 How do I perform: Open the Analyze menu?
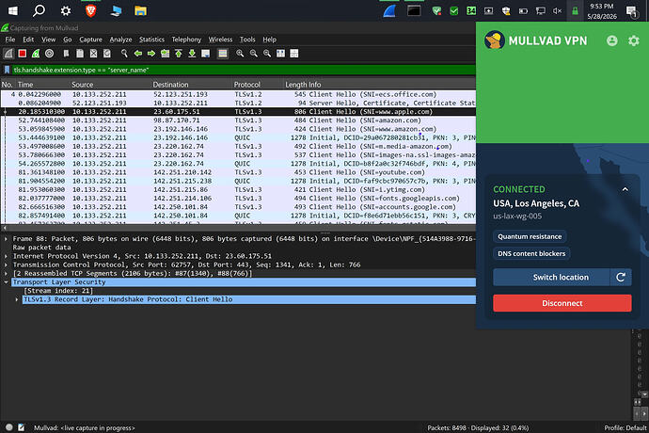(120, 40)
